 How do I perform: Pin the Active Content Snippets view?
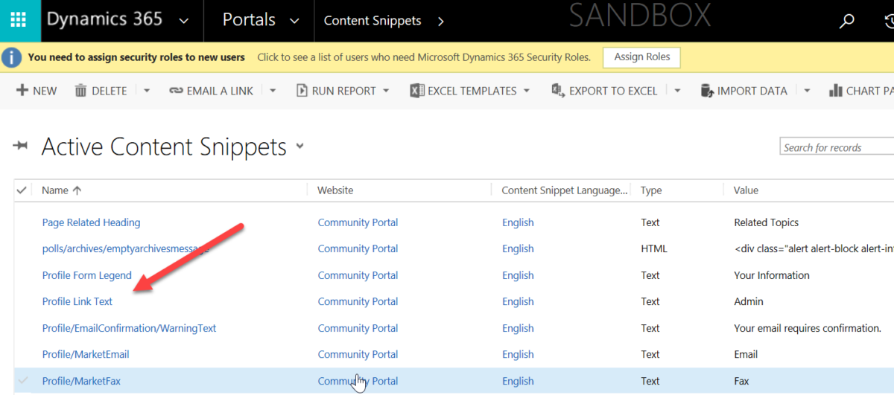[20, 146]
